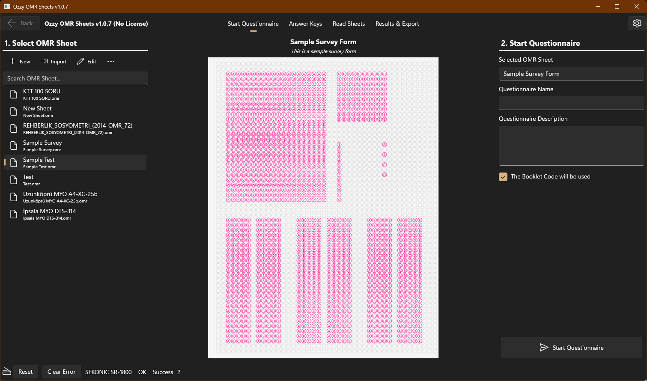Click the Search OMR Sheet field

(x=75, y=78)
